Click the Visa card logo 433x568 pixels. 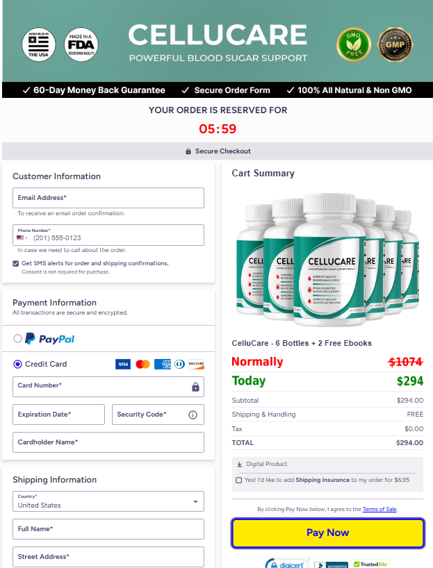123,364
